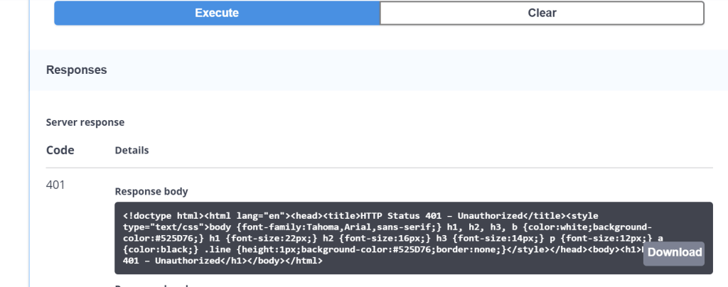Click the "<!doctype html>" text in response

(x=161, y=215)
